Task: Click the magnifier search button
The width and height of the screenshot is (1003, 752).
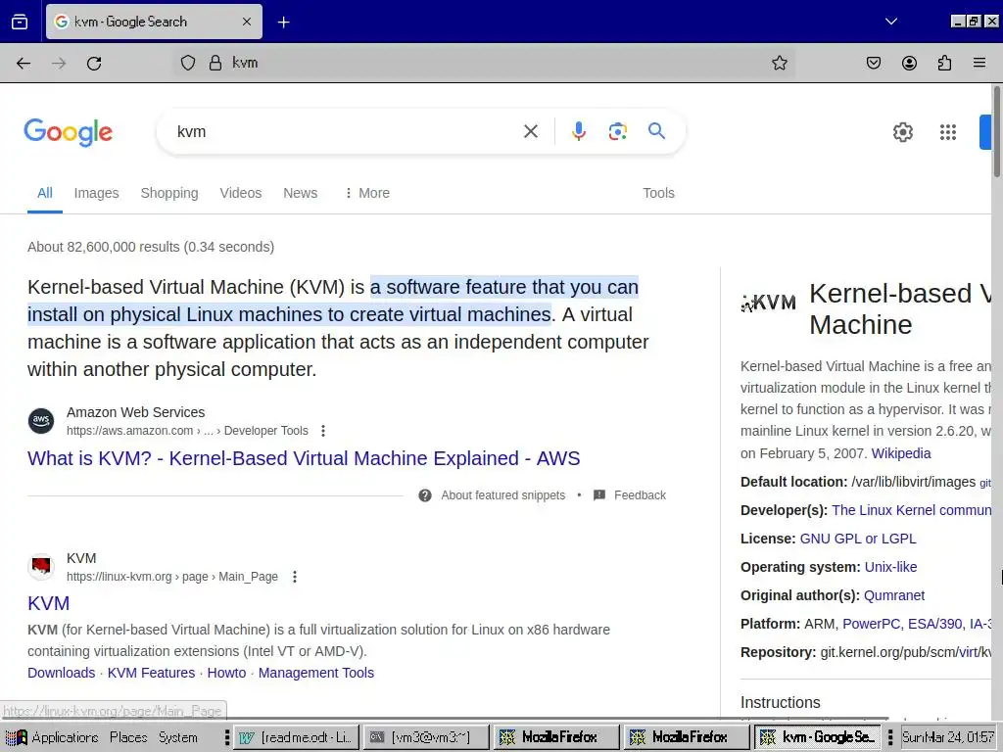Action: [x=657, y=131]
